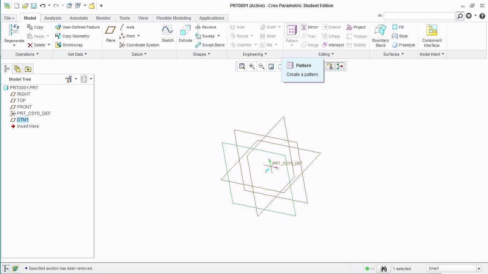
Task: Select the Mirror tool
Action: 309,27
